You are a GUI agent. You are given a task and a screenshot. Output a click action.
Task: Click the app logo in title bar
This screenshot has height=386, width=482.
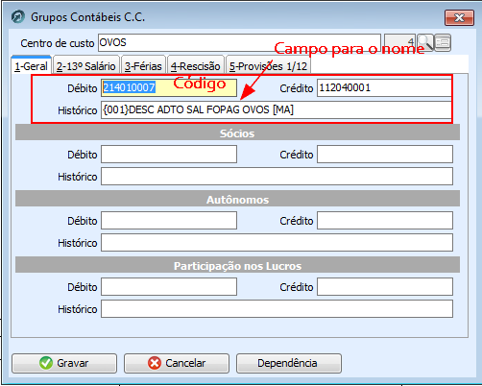point(18,16)
